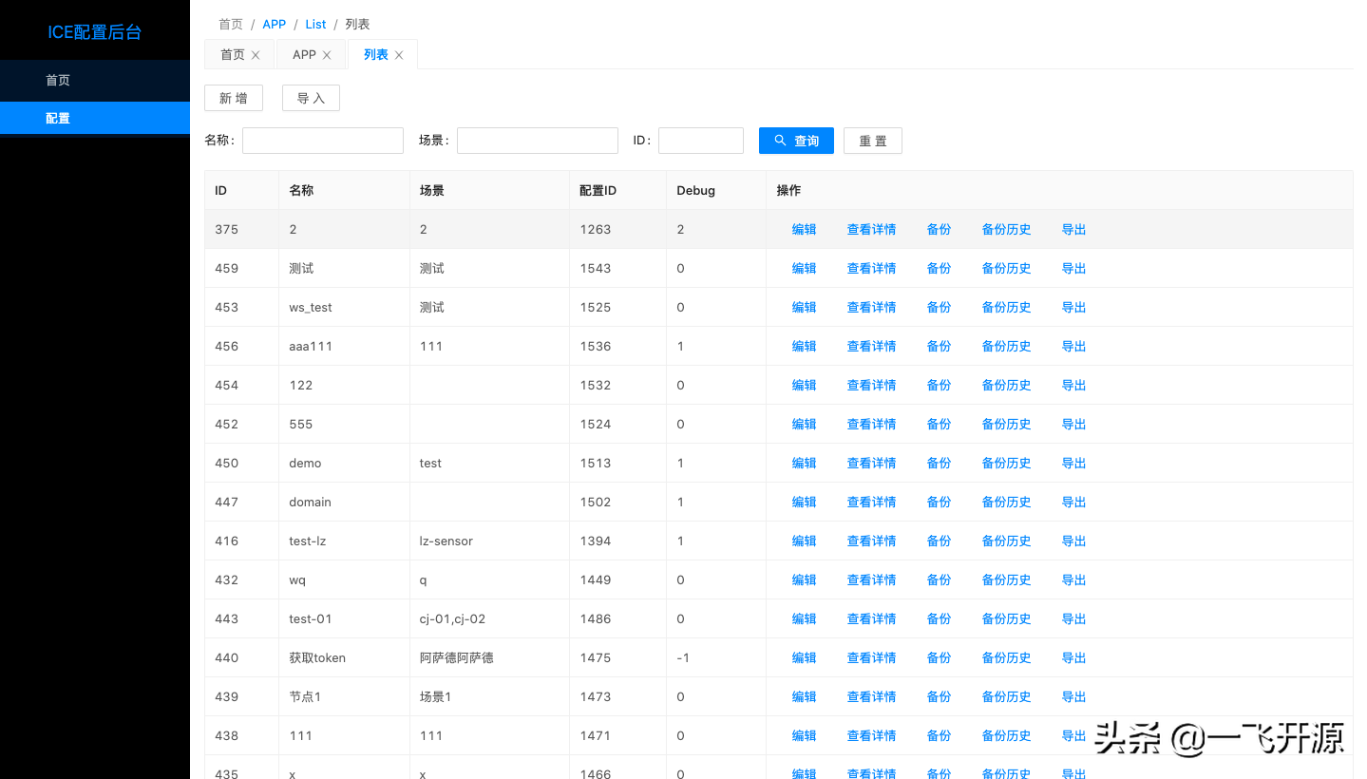1367x779 pixels.
Task: Click the name cell 获取token
Action: (317, 657)
